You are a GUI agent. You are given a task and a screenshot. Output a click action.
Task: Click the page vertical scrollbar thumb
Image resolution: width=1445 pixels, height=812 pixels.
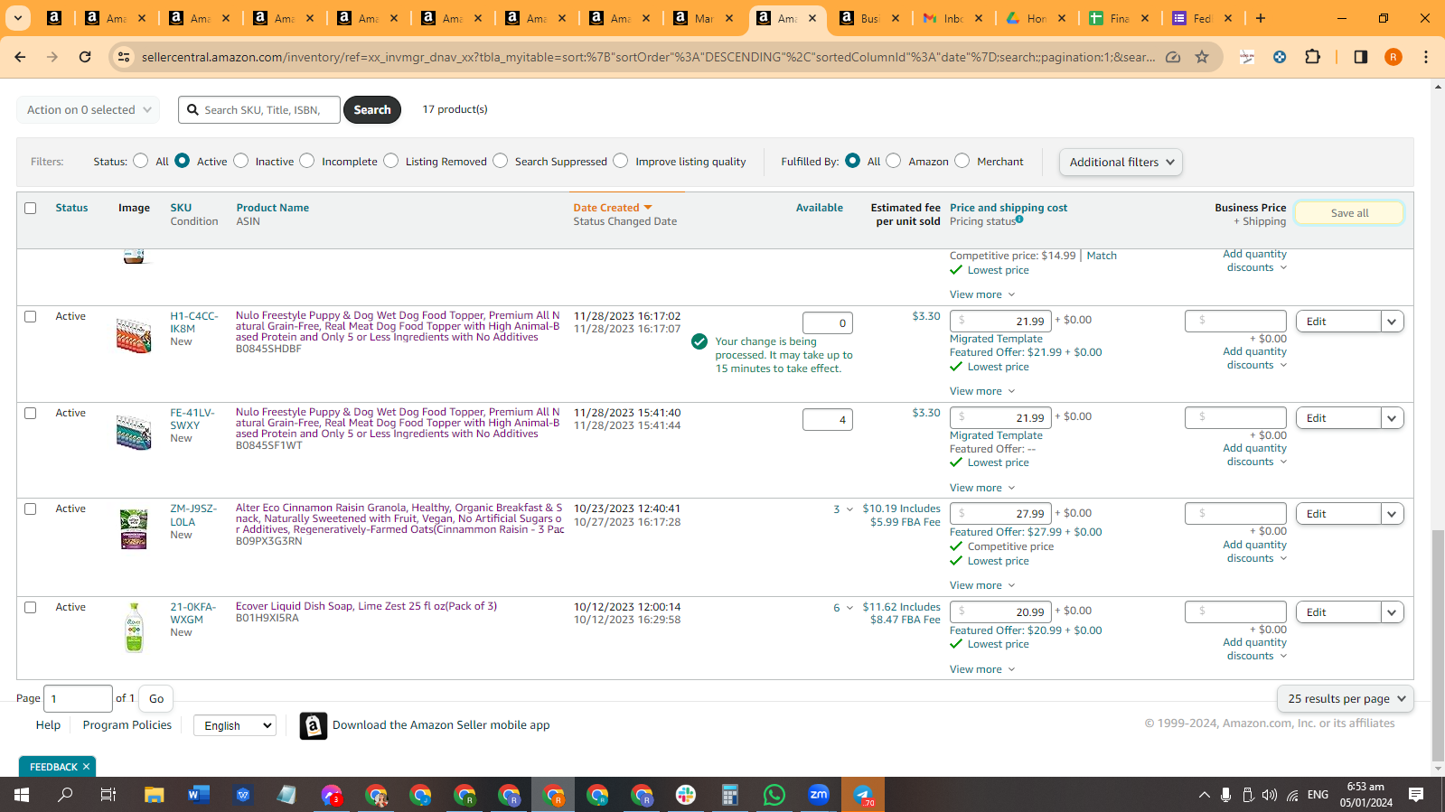1438,646
